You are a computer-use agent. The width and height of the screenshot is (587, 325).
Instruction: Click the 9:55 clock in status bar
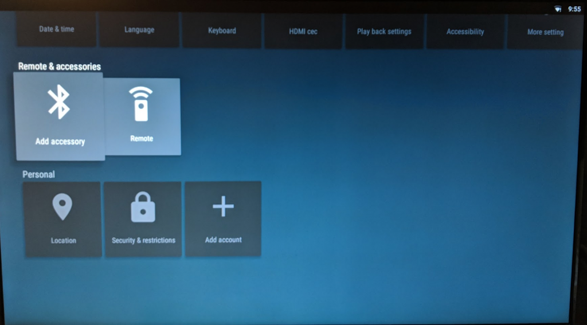tap(574, 9)
